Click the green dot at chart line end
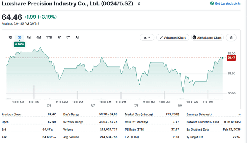 coord(223,58)
